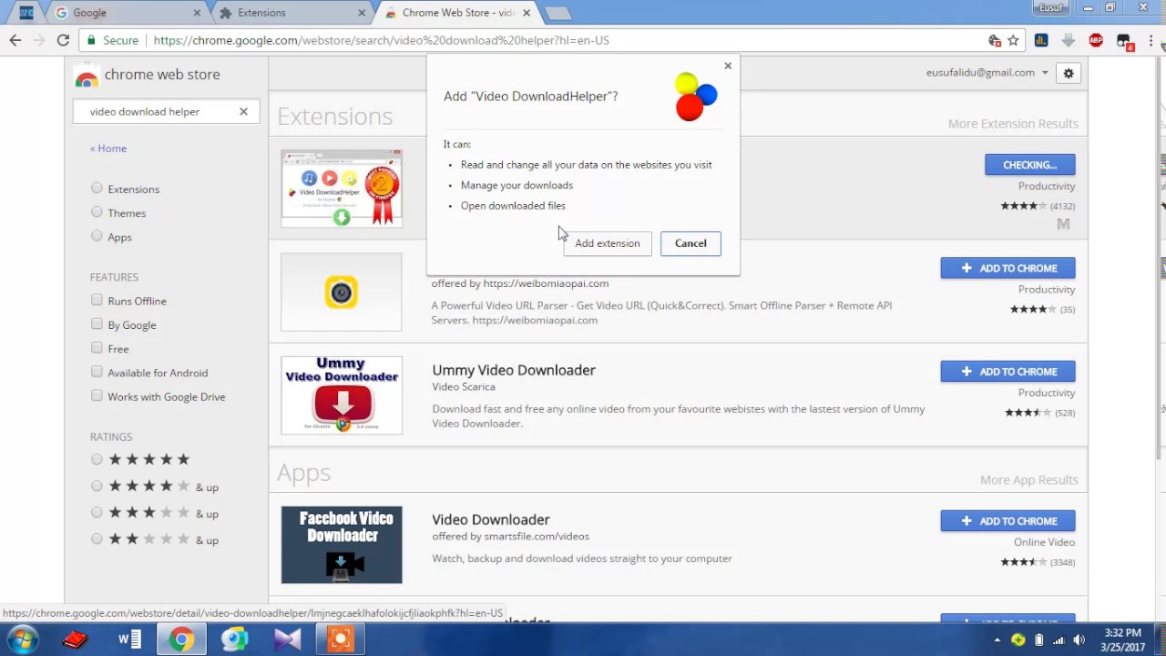Switch to Chrome in the taskbar
Viewport: 1166px width, 656px height.
point(181,640)
